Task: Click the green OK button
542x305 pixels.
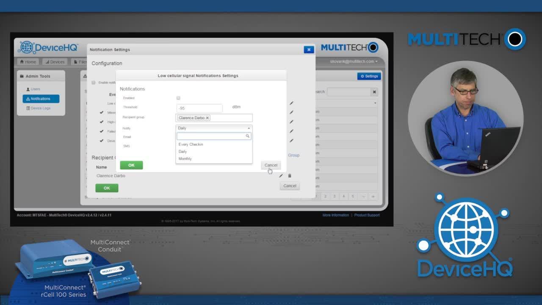Action: [131, 165]
